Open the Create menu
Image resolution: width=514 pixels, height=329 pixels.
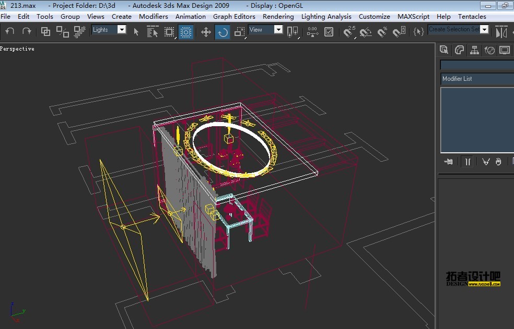(122, 16)
